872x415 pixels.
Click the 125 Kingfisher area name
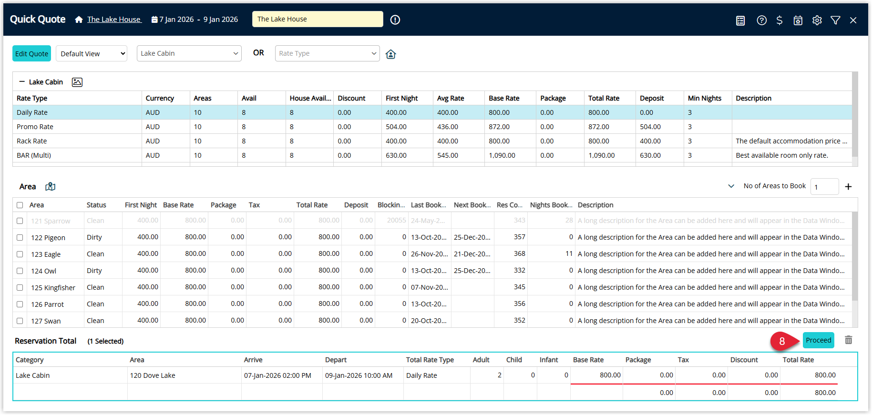(53, 288)
